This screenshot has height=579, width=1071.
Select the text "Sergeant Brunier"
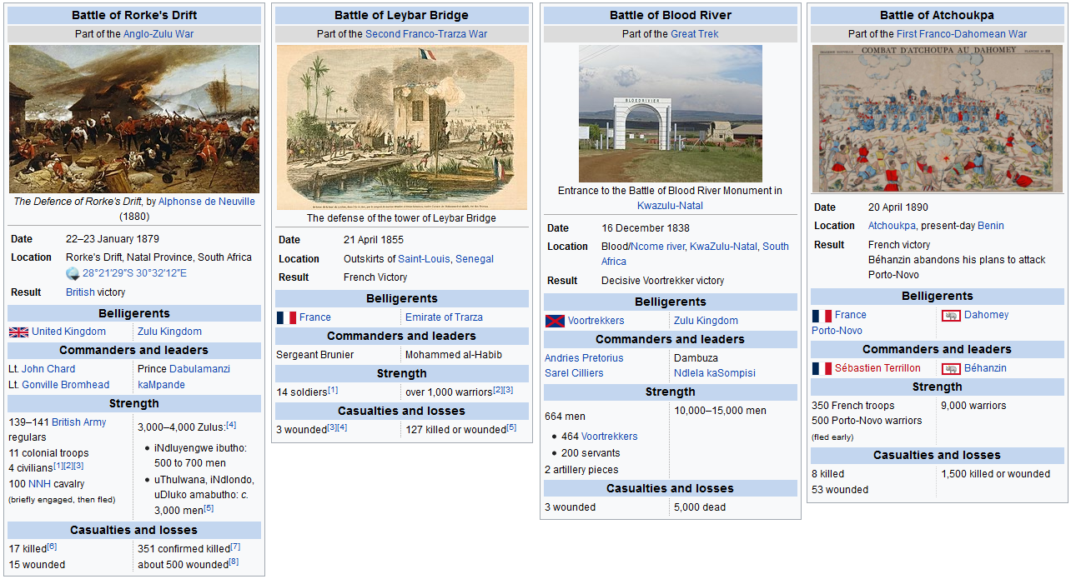[x=315, y=355]
